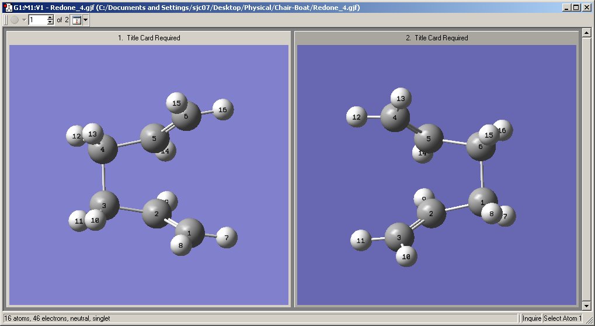The width and height of the screenshot is (595, 326).
Task: Pick hydrogen atom 16 in the left model
Action: (222, 109)
